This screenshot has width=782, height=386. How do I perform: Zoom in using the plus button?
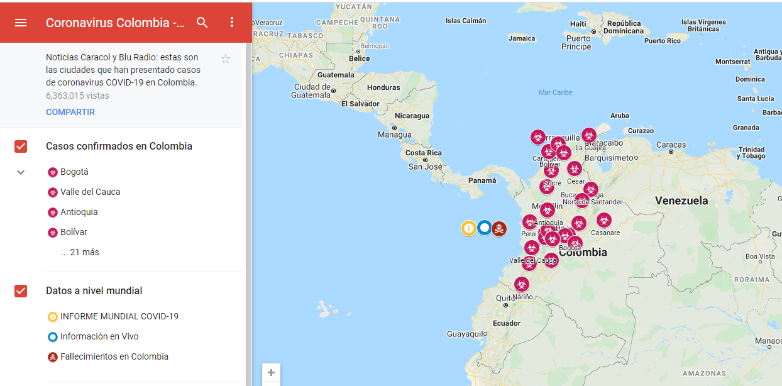tap(271, 373)
